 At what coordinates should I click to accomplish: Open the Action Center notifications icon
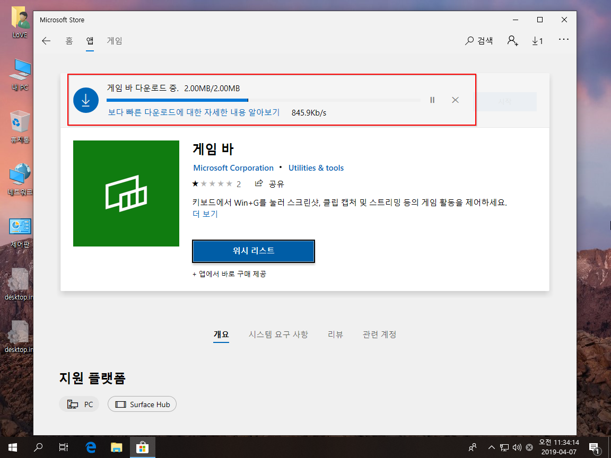594,447
